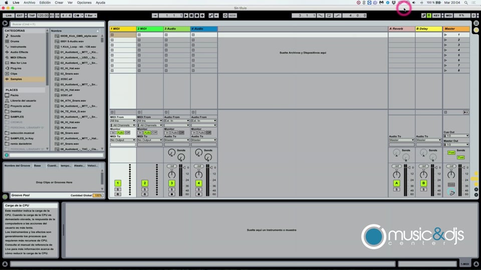Screen dimensions: 481x270
Task: Open Libreria del usuario place
Action: click(24, 100)
